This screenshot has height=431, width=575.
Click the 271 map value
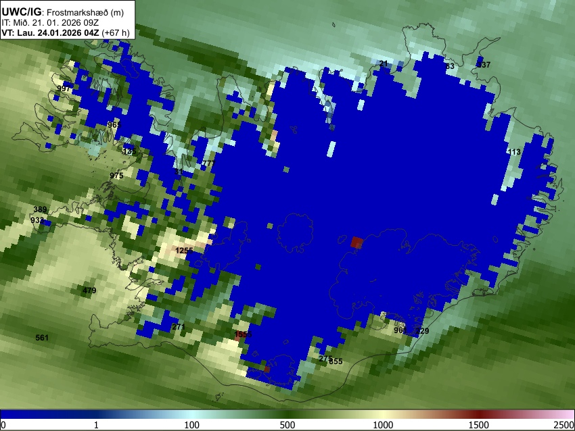click(x=178, y=327)
